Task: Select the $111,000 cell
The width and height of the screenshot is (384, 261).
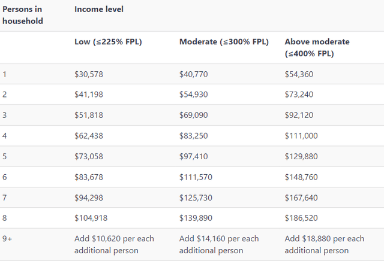Action: [x=301, y=136]
